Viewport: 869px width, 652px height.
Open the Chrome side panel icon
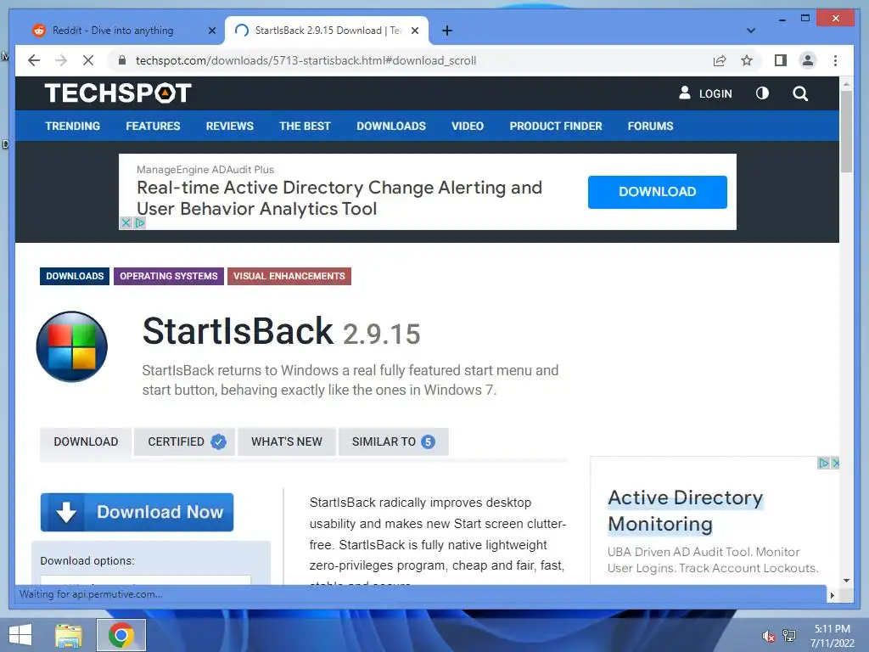point(781,60)
